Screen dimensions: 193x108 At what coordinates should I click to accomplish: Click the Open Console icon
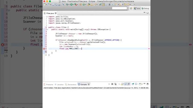(x=140, y=84)
